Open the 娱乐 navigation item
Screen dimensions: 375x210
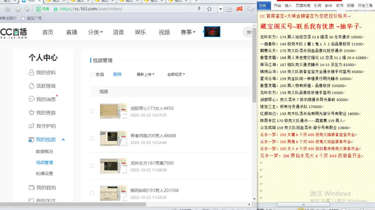pos(141,32)
